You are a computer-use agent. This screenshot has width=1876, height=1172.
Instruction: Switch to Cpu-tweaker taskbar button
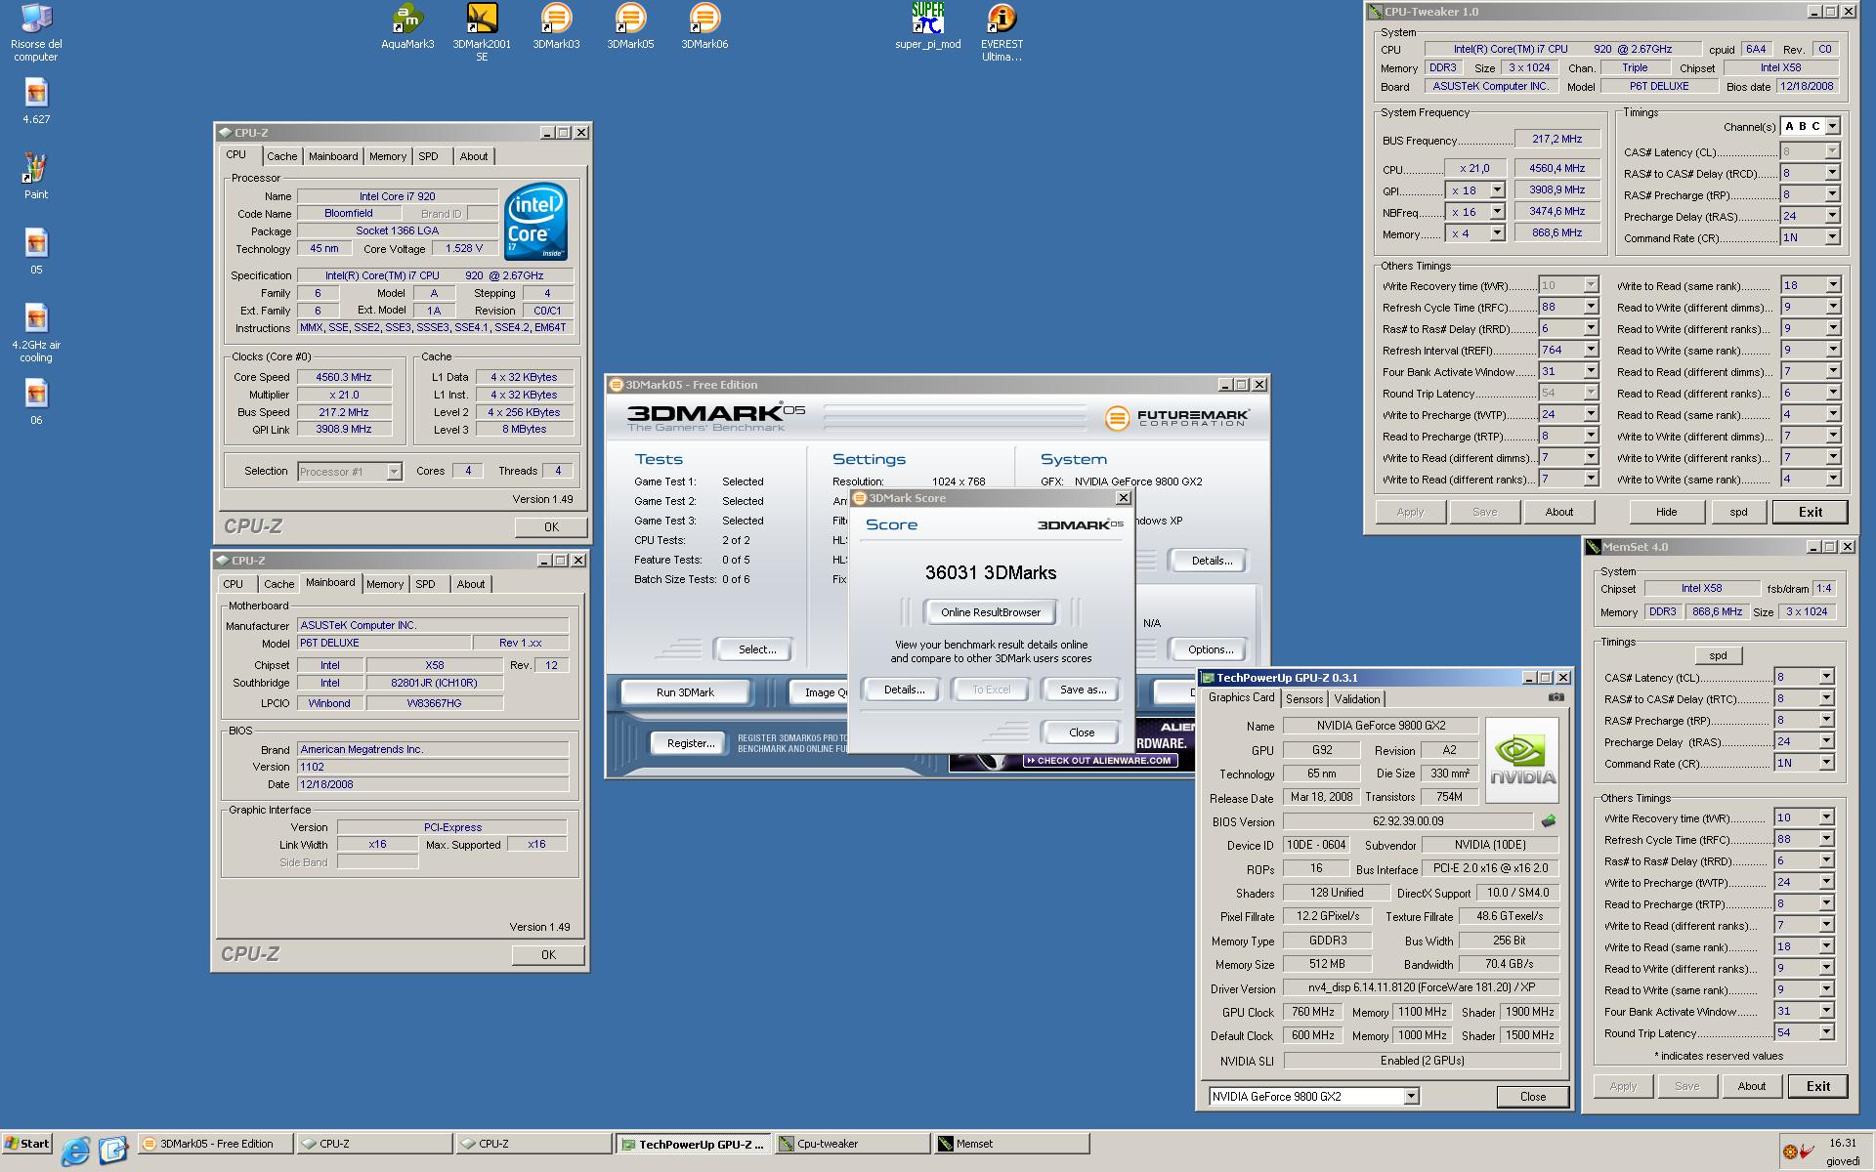(x=852, y=1144)
